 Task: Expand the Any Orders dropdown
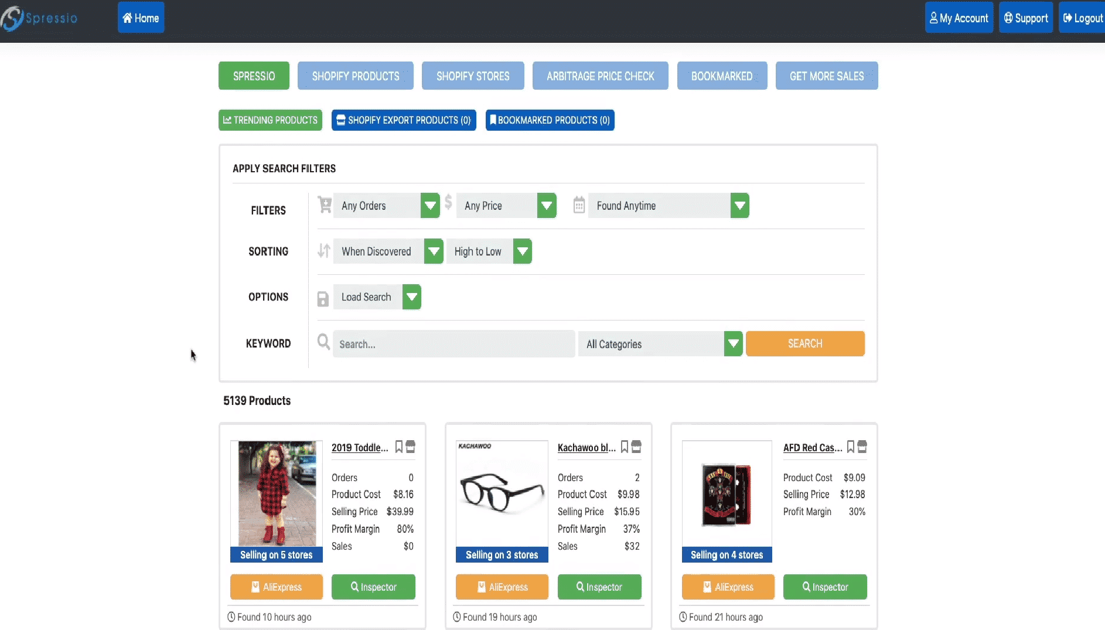(x=386, y=206)
